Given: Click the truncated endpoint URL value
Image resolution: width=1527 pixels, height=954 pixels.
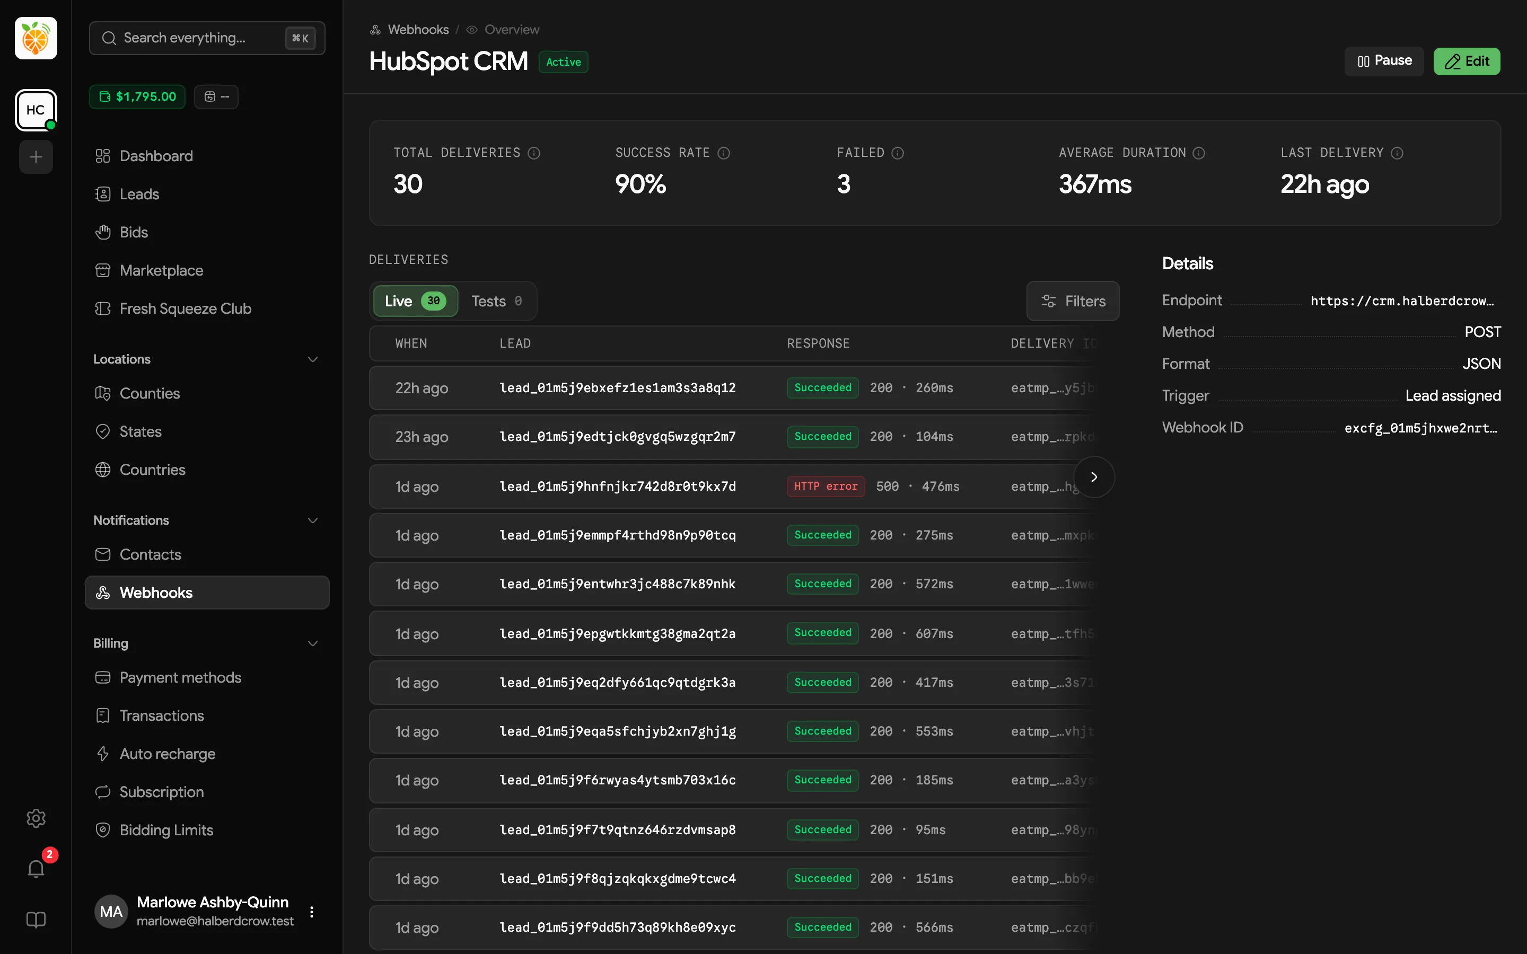Looking at the screenshot, I should (1402, 301).
